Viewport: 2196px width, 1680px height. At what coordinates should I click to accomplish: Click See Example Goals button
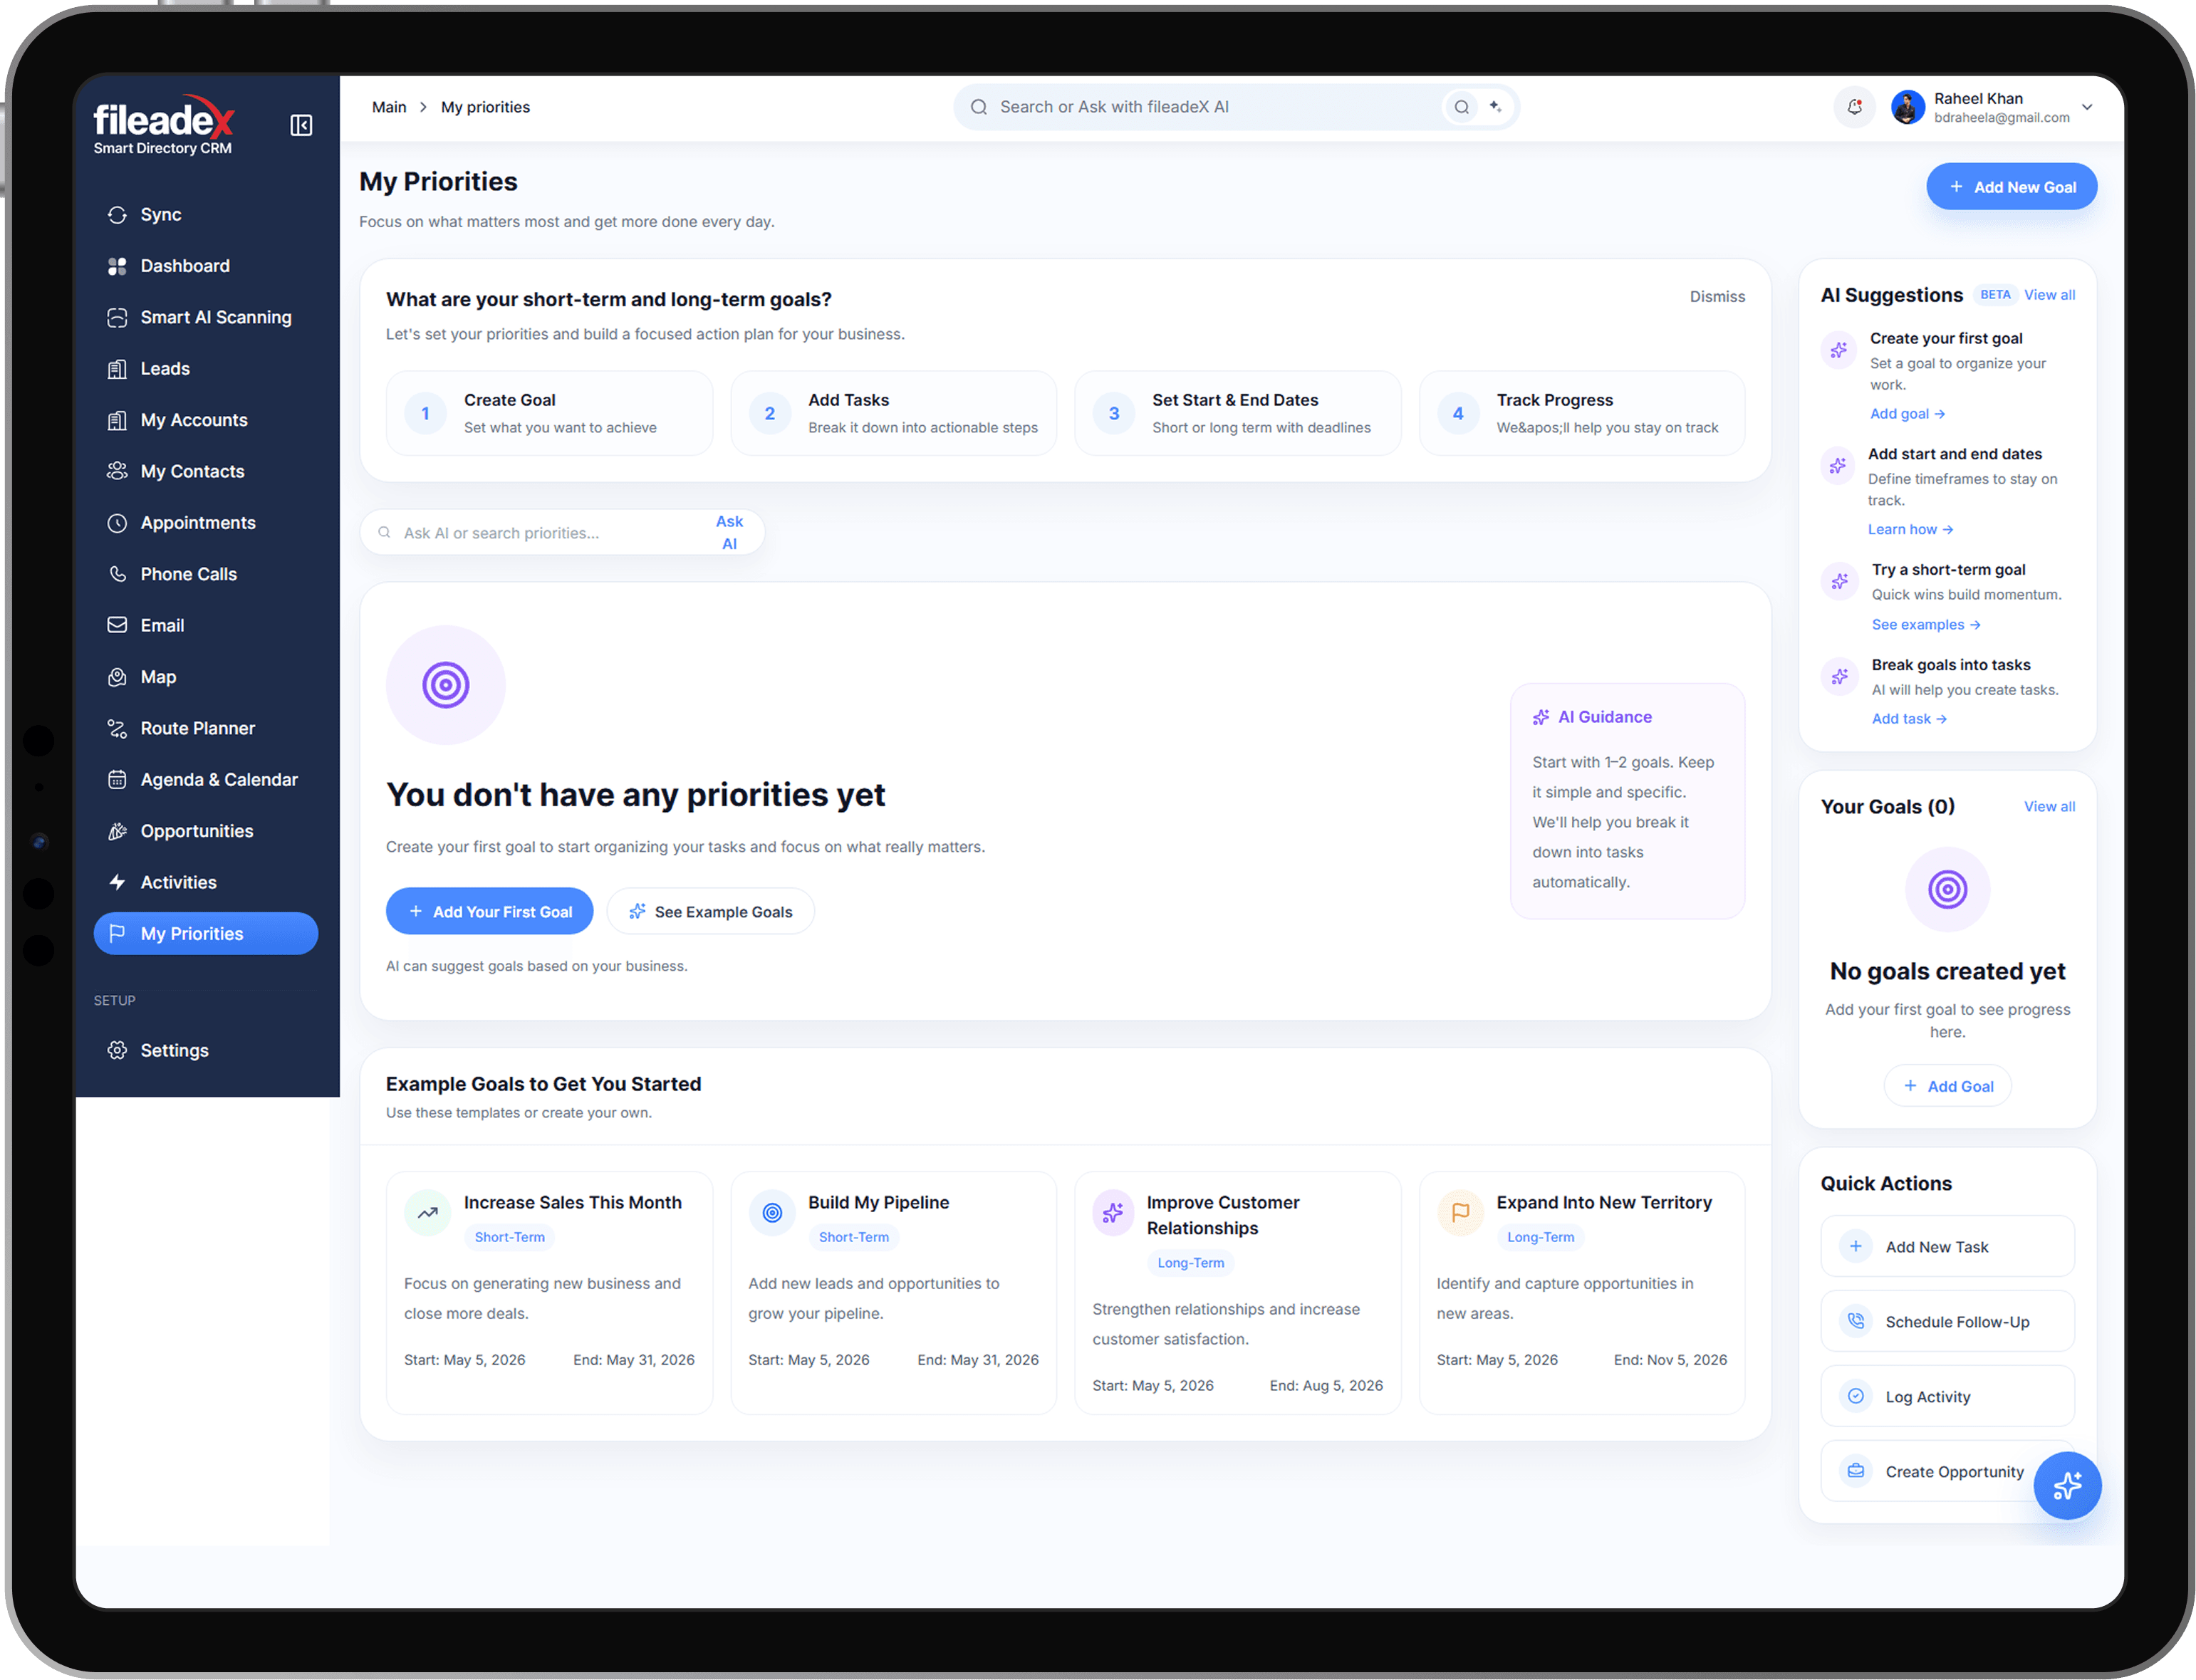[x=710, y=911]
